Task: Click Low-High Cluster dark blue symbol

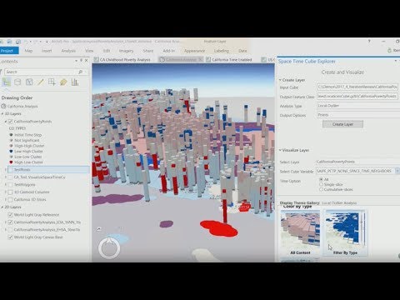Action: click(x=11, y=152)
